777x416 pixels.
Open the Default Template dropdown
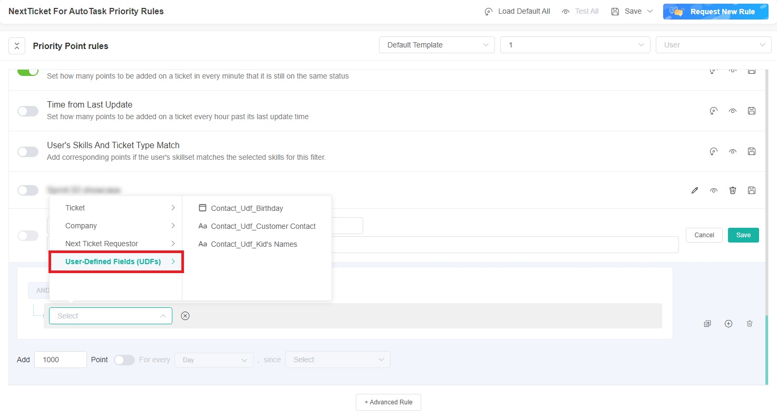click(x=436, y=45)
